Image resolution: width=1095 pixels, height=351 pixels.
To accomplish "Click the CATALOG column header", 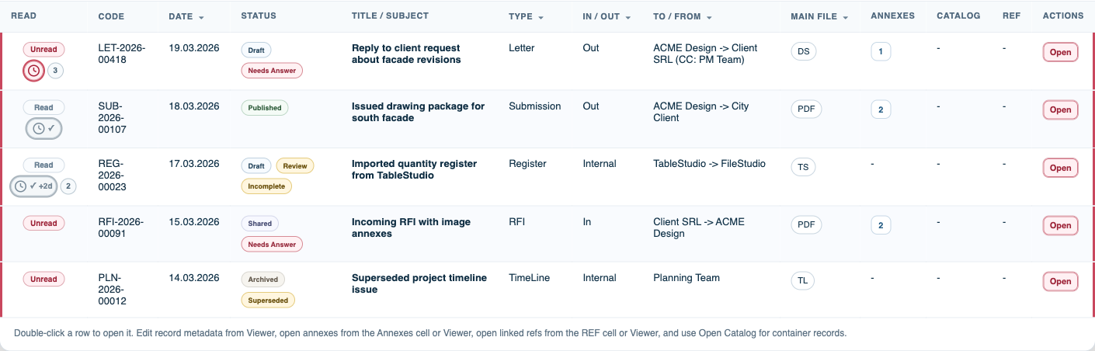I will [958, 16].
